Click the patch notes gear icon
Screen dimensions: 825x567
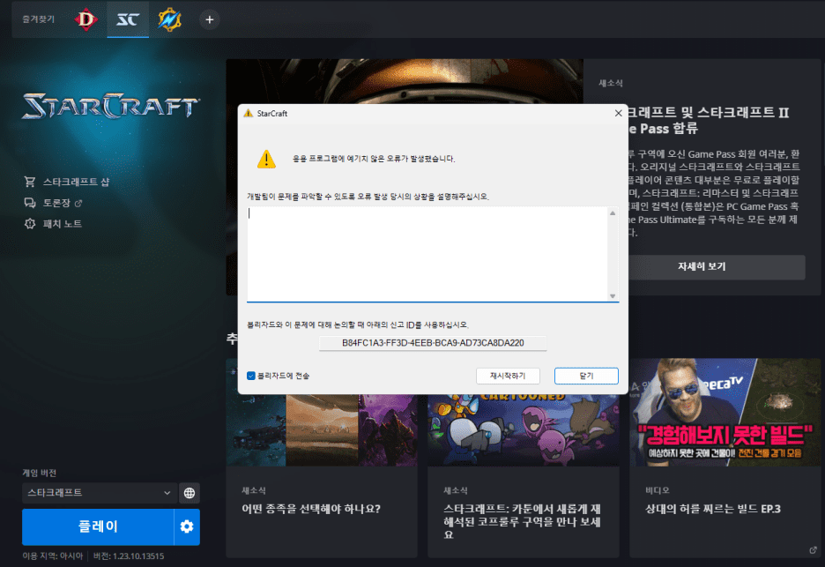29,224
